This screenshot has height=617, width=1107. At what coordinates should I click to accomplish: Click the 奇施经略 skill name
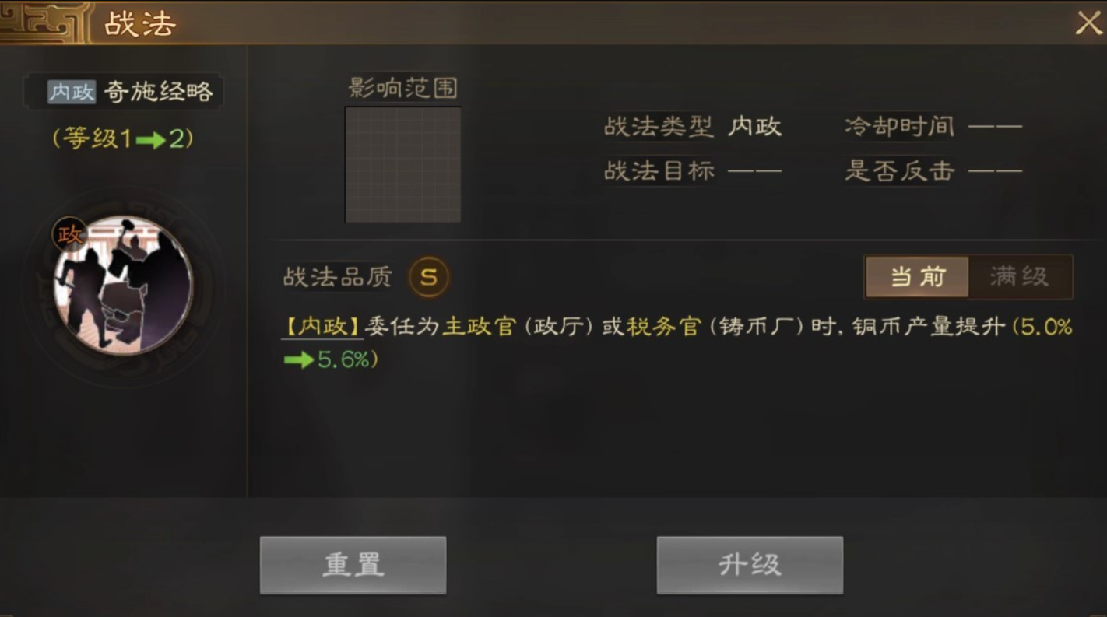point(158,92)
